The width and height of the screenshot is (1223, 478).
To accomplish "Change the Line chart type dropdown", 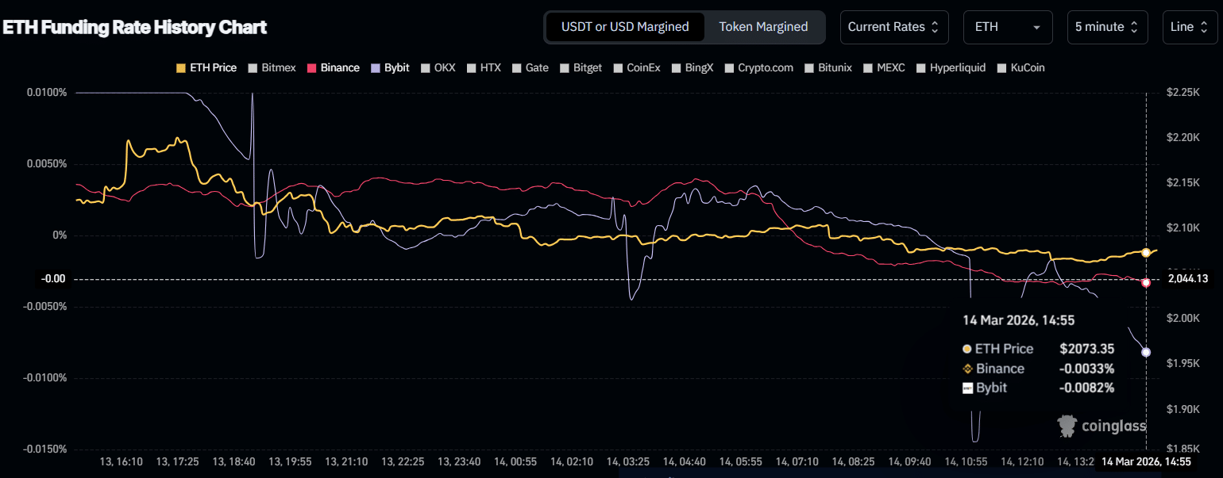I will (x=1188, y=27).
